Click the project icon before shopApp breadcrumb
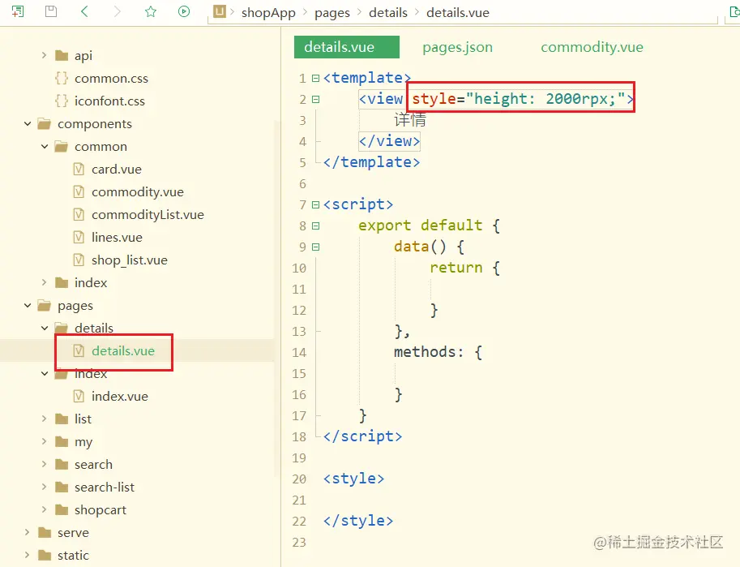The image size is (740, 567). 220,11
